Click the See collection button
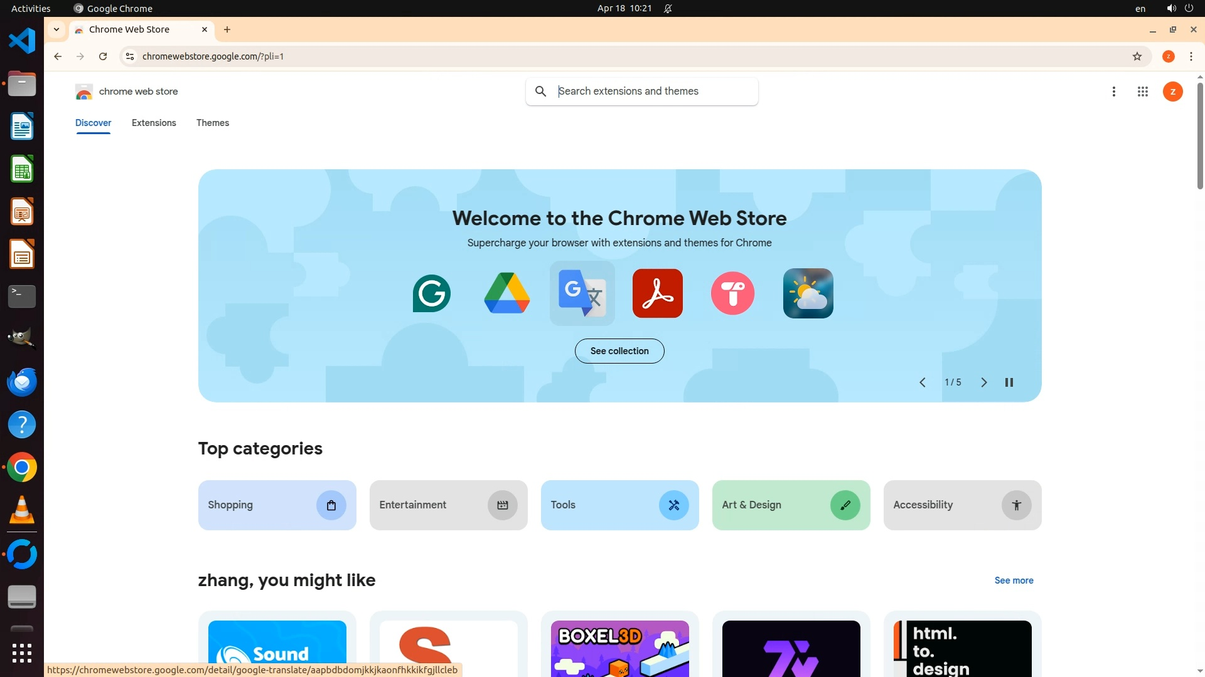Viewport: 1205px width, 677px height. [619, 351]
